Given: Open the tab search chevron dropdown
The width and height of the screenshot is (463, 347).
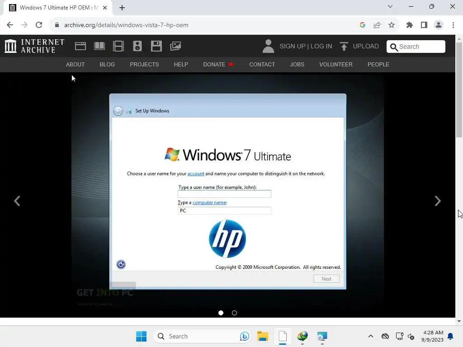Looking at the screenshot, I should tap(390, 6).
